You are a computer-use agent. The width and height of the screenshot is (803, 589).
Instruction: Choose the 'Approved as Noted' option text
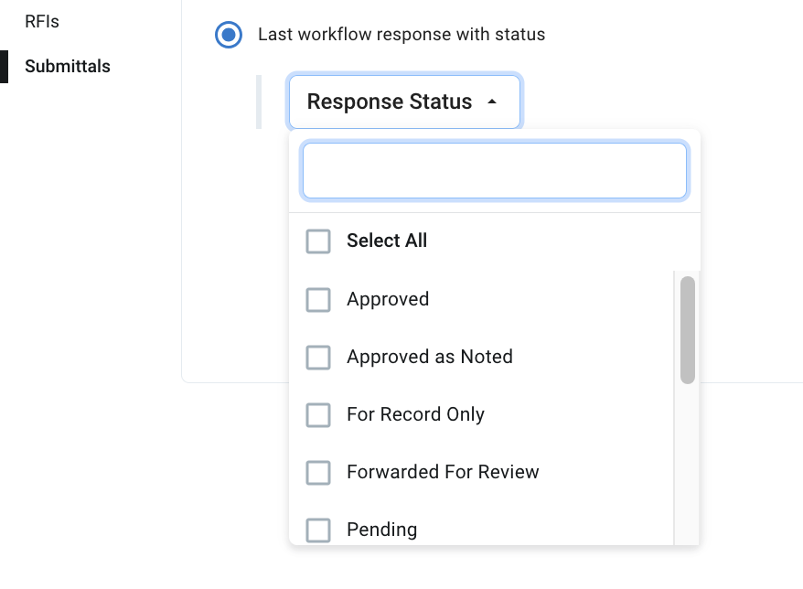(430, 358)
